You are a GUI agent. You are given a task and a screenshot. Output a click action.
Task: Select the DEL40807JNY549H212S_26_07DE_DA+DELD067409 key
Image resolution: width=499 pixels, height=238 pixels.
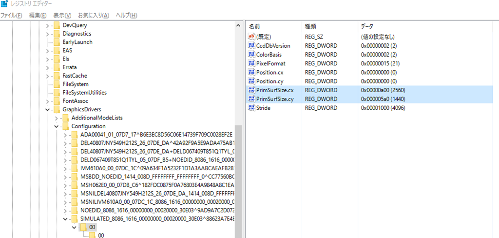(157, 152)
